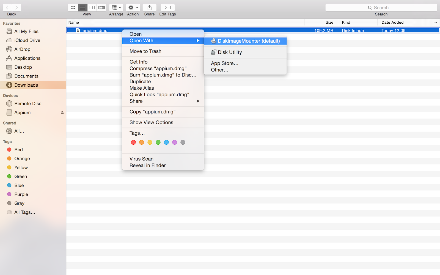The width and height of the screenshot is (440, 275).
Task: Eject the Appium volume
Action: point(62,112)
